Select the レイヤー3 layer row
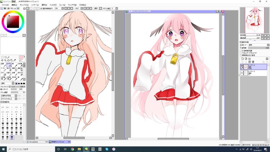 pos(253,73)
